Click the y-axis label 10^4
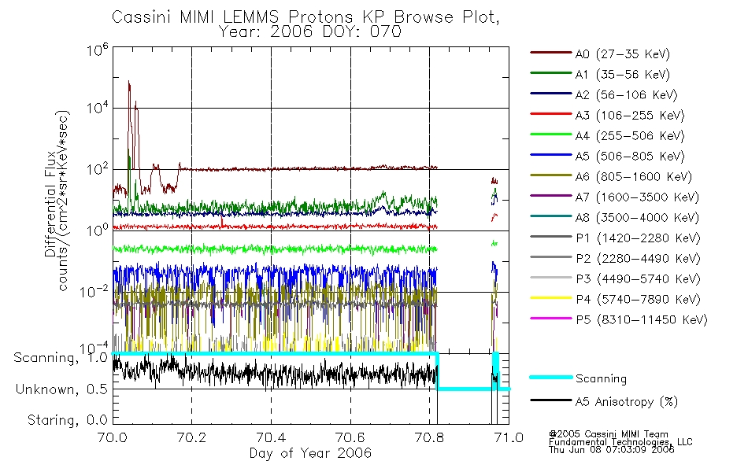The image size is (748, 472). click(x=98, y=108)
